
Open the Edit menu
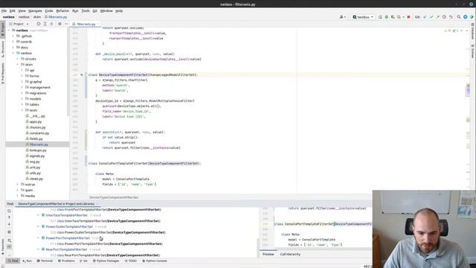13,10
